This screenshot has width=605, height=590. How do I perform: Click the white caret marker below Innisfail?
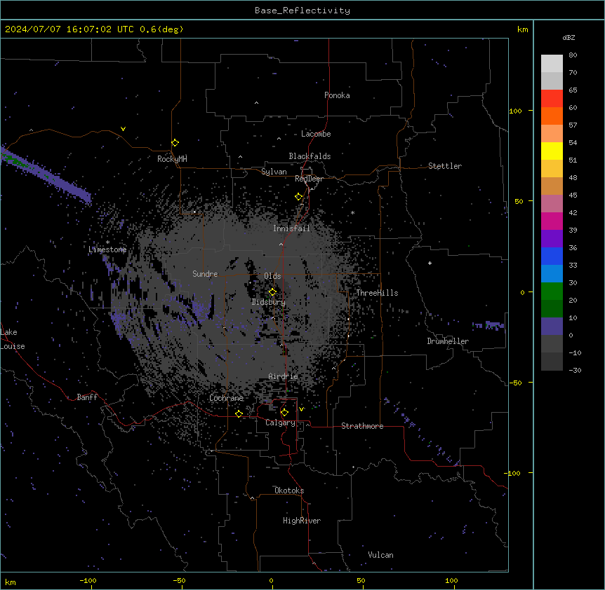(x=281, y=244)
